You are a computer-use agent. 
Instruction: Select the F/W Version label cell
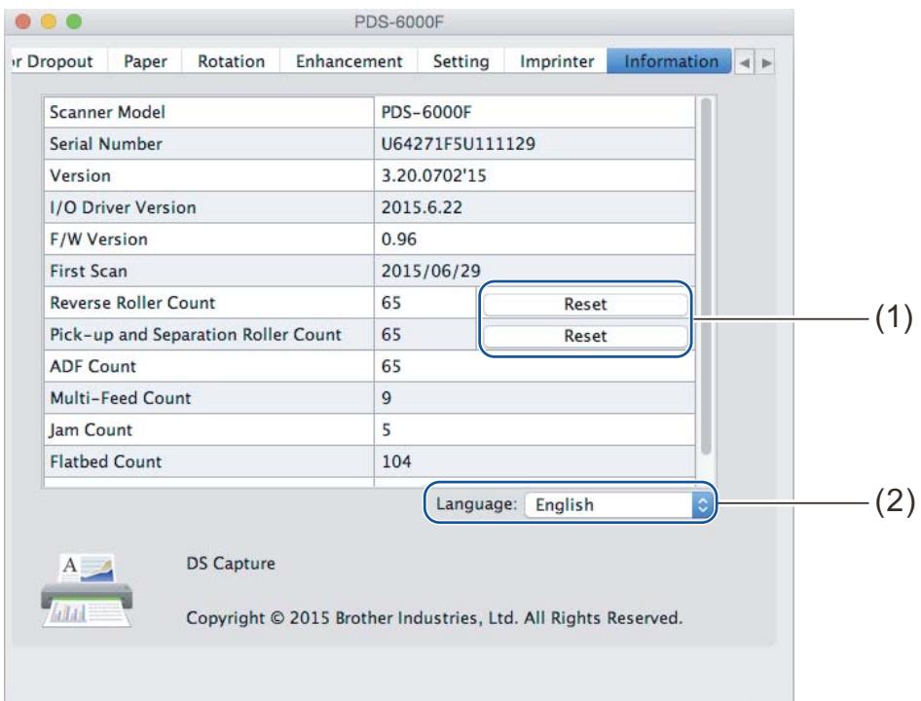[209, 240]
